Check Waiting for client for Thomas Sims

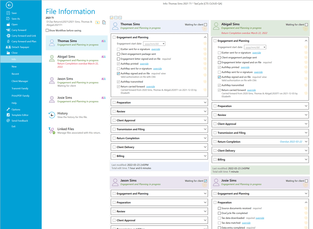(206, 25)
